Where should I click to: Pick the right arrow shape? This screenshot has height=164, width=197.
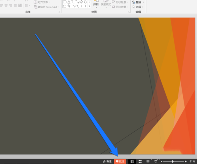(x=81, y=2)
